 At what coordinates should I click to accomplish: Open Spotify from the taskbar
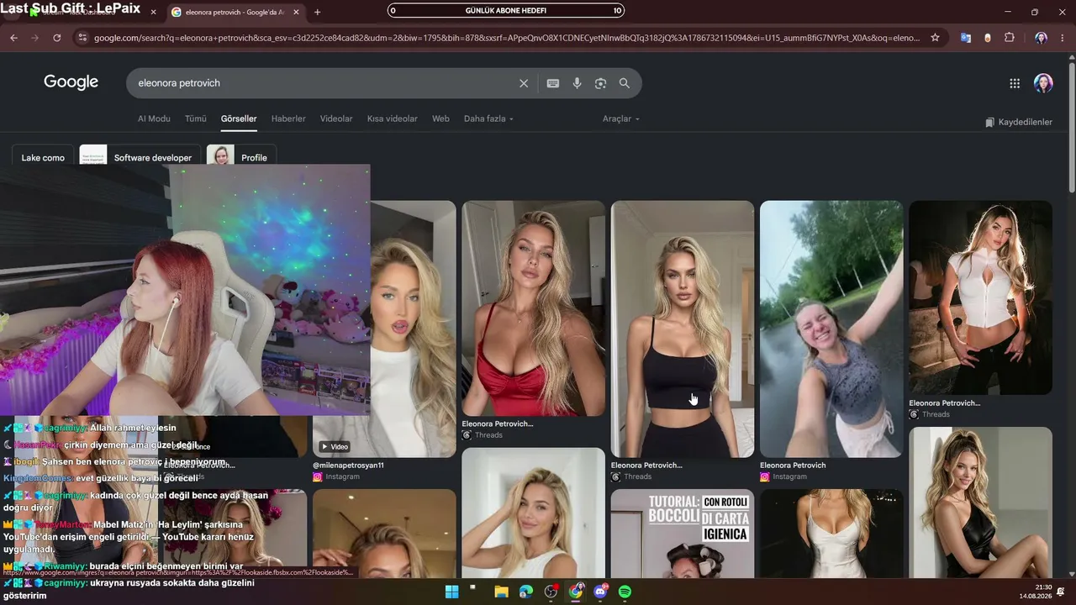(625, 592)
